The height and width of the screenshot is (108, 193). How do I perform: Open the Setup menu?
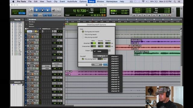tap(91, 1)
